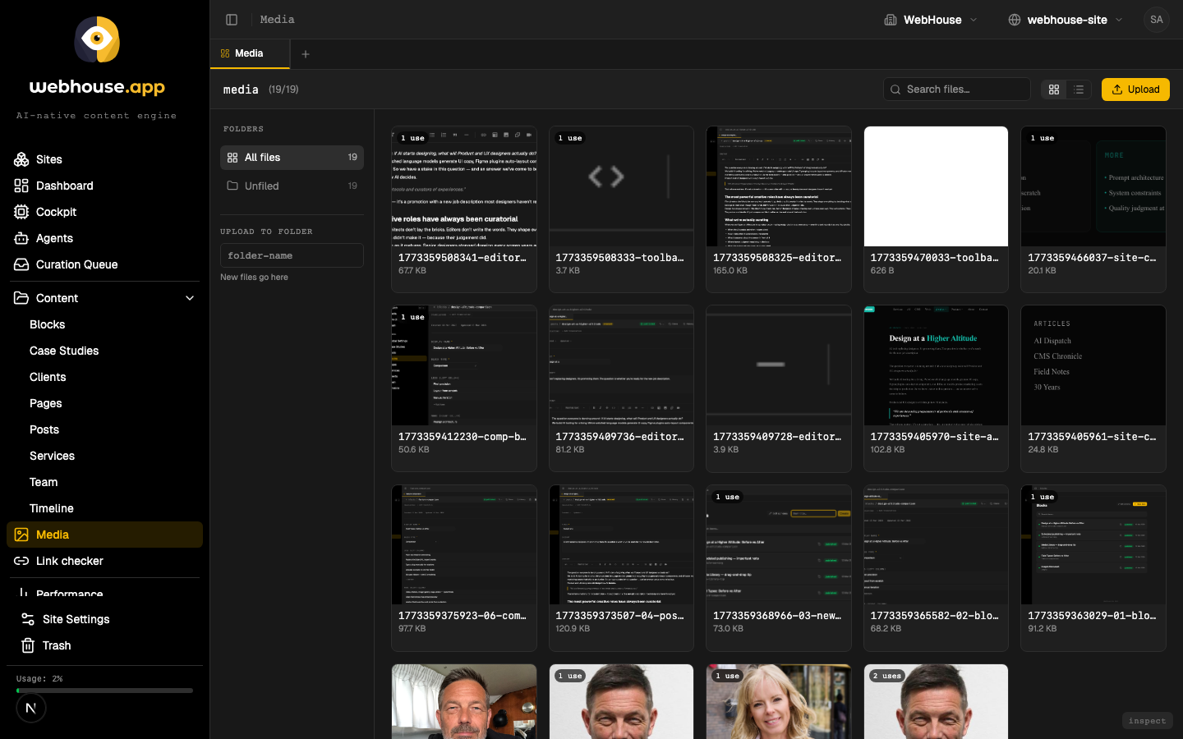Viewport: 1183px width, 739px height.
Task: Open the Curation Queue inbox icon
Action: [x=21, y=264]
